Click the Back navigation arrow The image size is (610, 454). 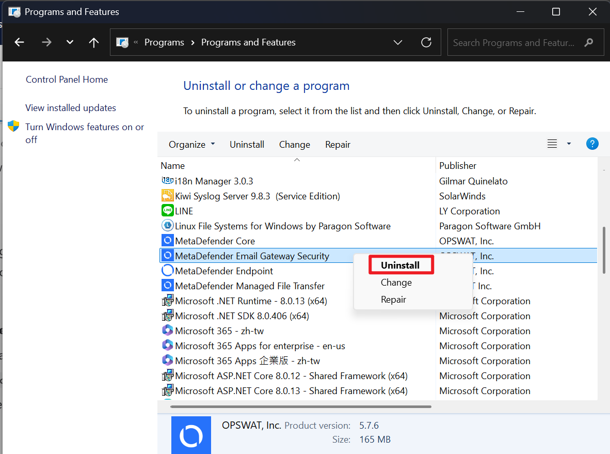[x=19, y=42]
